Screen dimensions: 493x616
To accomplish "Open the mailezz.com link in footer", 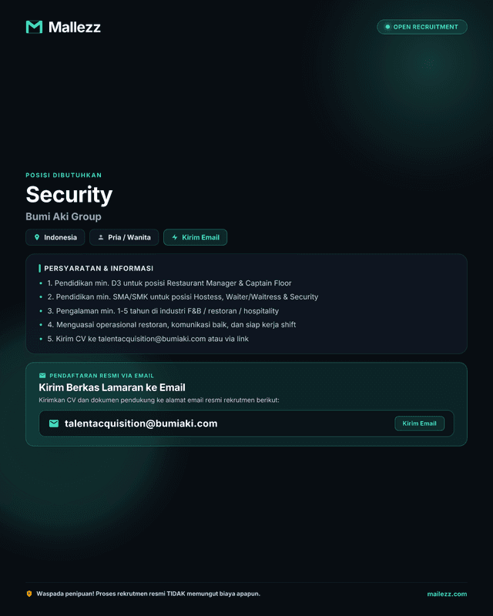I will coord(447,594).
